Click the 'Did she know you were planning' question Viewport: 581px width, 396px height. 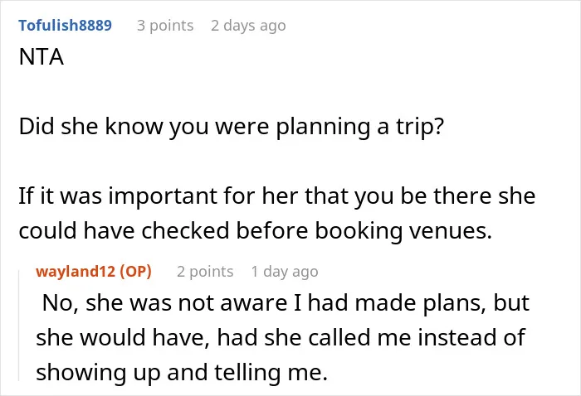coord(232,127)
